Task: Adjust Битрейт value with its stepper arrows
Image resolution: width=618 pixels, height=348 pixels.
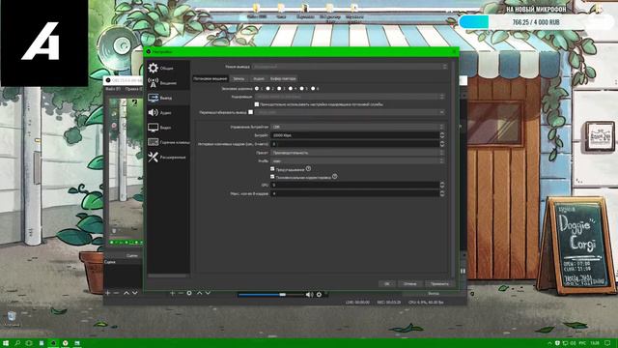Action: pyautogui.click(x=442, y=135)
